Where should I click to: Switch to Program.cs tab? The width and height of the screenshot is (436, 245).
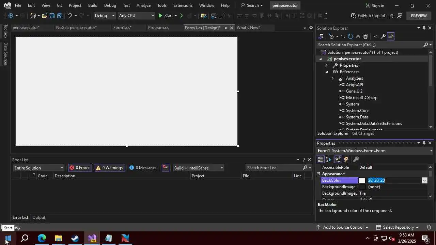[x=158, y=28]
